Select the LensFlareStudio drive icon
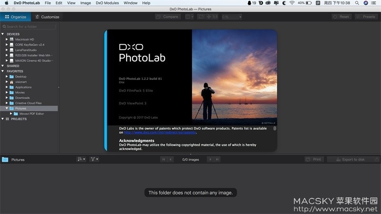Viewport: 381px width, 214px height. (11, 50)
